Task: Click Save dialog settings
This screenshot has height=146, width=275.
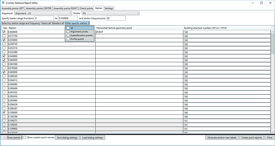Action: click(67, 138)
